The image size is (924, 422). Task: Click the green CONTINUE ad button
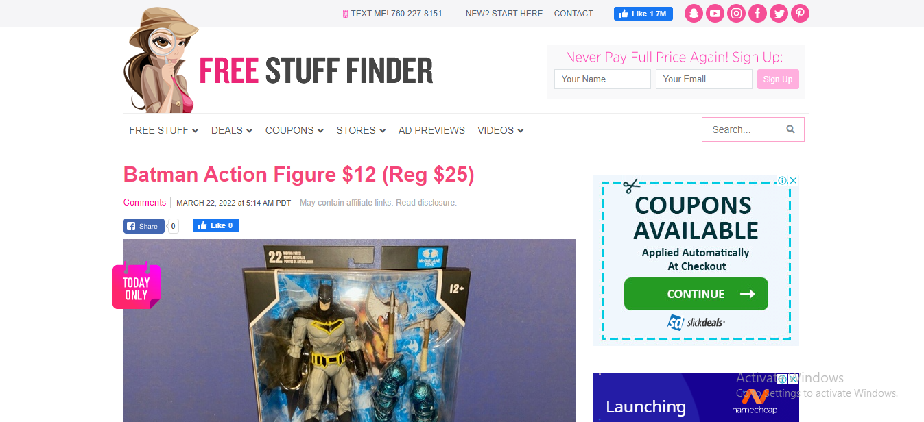696,294
